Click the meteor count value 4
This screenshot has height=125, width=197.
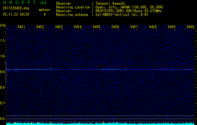44,14
